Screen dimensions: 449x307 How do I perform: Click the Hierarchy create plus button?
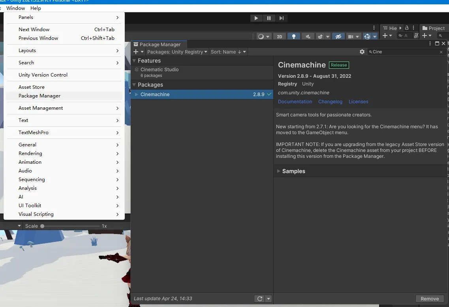[385, 36]
